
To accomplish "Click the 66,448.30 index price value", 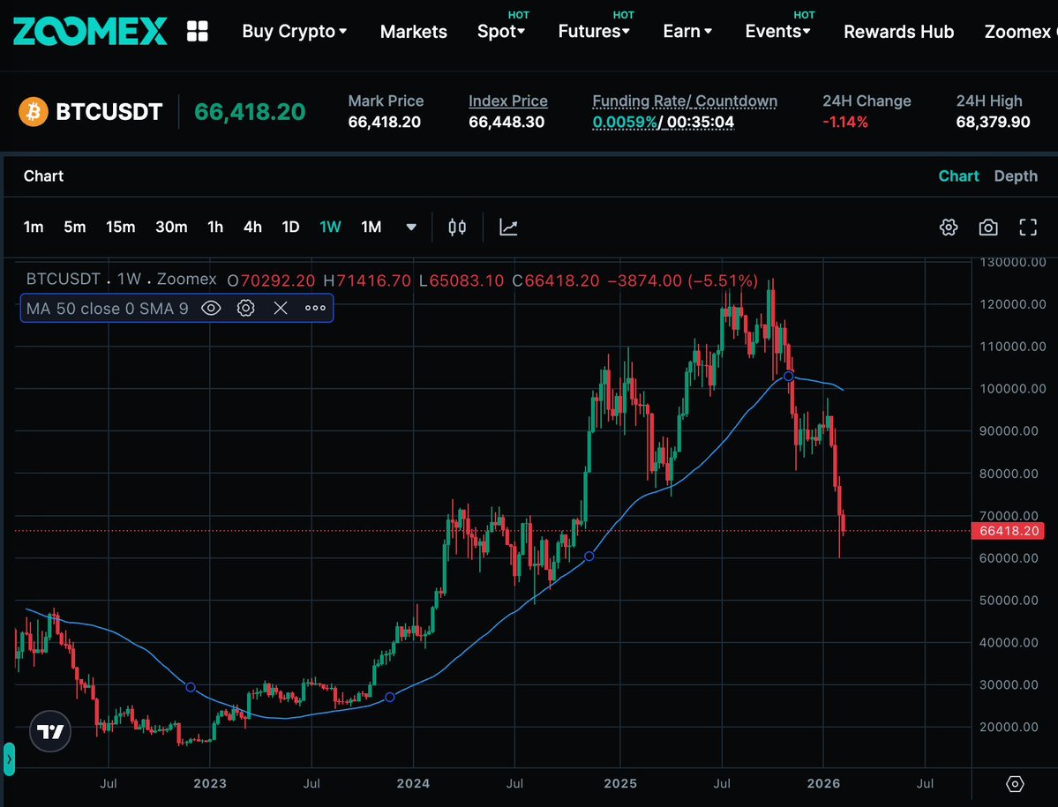I will [506, 122].
